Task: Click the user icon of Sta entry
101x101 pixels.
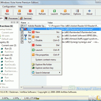Action: coord(26,39)
